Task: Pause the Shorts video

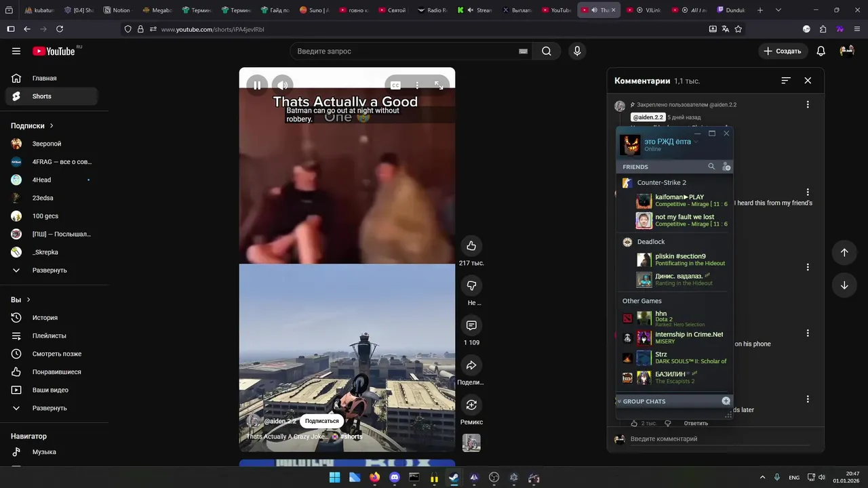Action: pos(257,85)
